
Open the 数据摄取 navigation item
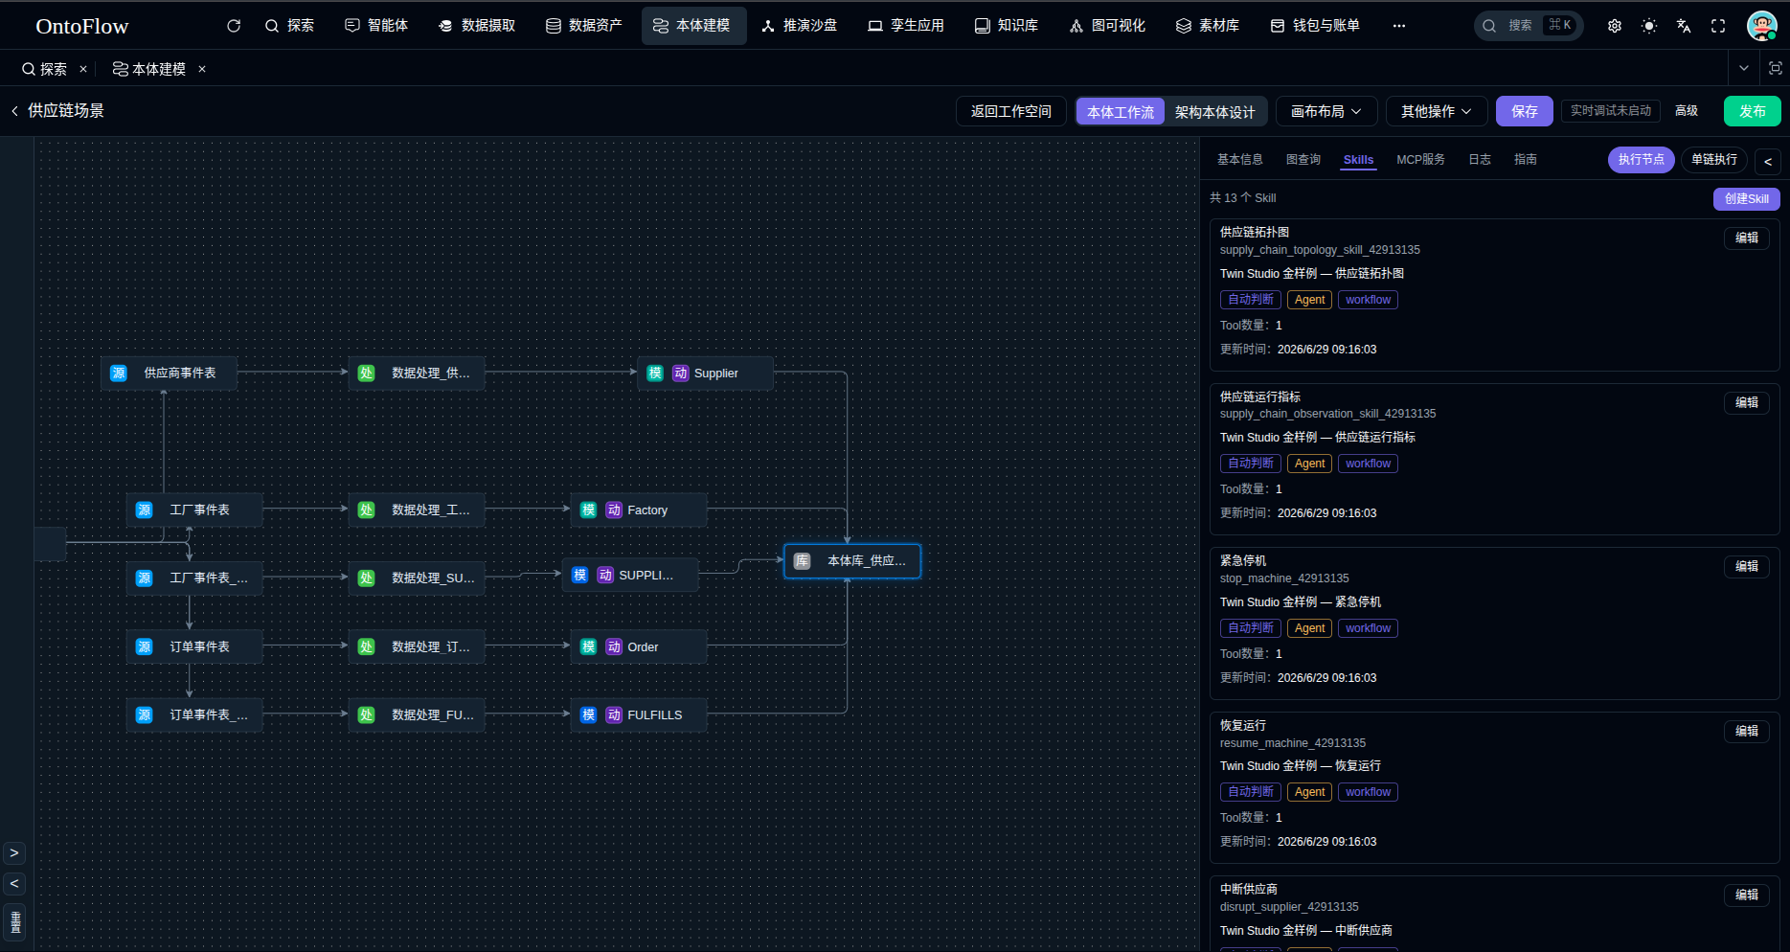(x=477, y=26)
